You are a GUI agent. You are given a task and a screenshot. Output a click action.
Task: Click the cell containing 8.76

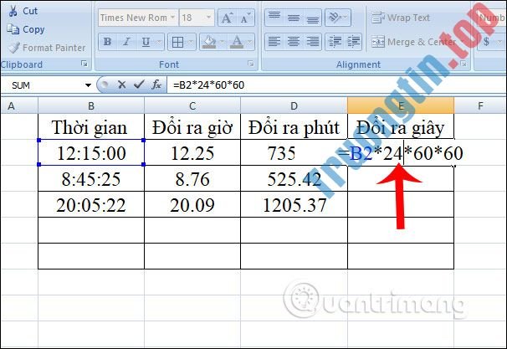[x=192, y=178]
